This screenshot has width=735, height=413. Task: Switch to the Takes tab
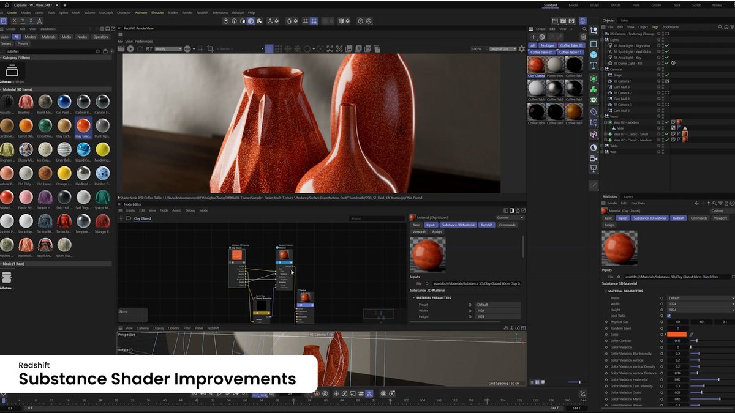click(624, 20)
